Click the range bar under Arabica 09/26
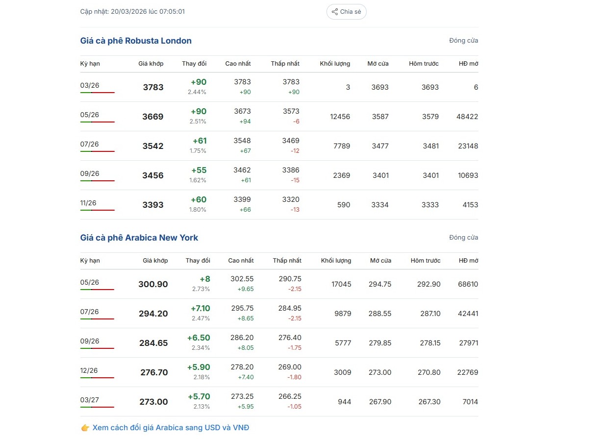The width and height of the screenshot is (600, 439). pyautogui.click(x=97, y=348)
